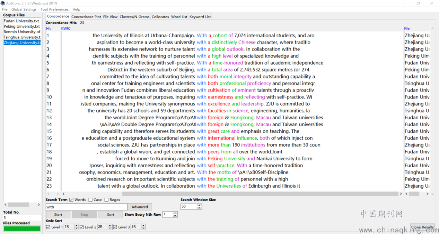This screenshot has width=439, height=234.
Task: Increase Show Every Nth Row value
Action: 175,213
